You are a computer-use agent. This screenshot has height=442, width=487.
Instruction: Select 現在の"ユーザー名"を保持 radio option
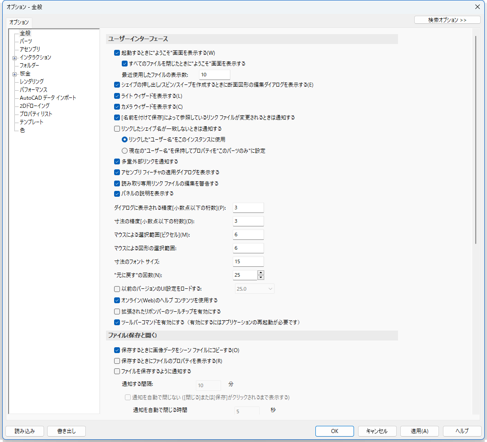pos(125,150)
